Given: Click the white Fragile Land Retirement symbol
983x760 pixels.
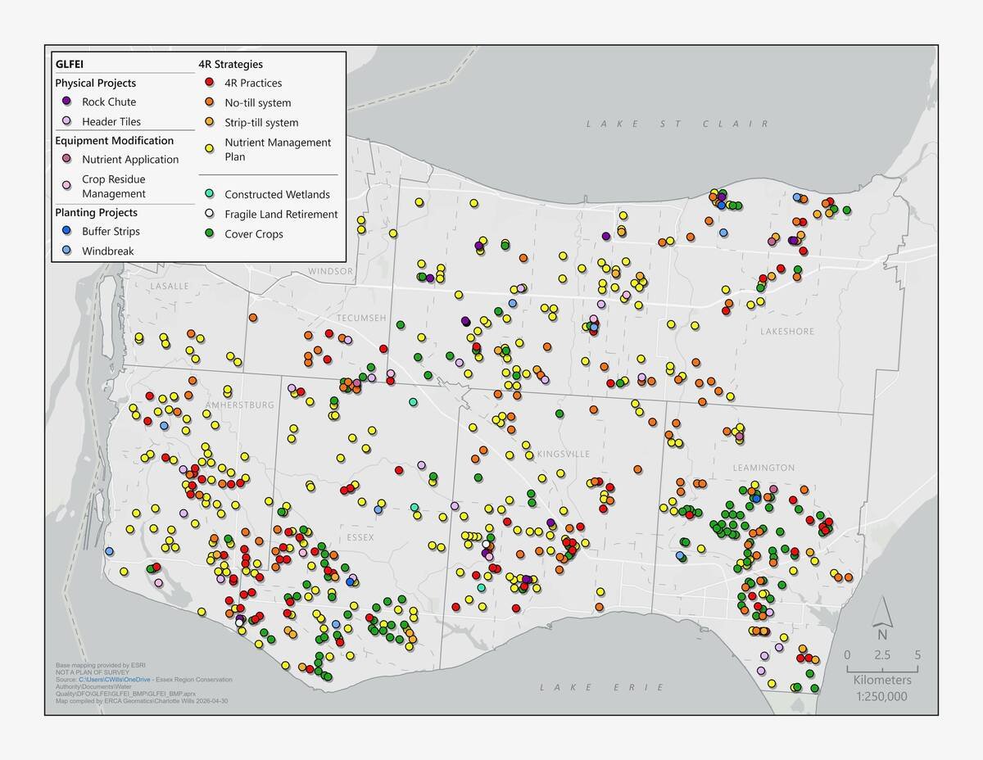Looking at the screenshot, I should (210, 214).
